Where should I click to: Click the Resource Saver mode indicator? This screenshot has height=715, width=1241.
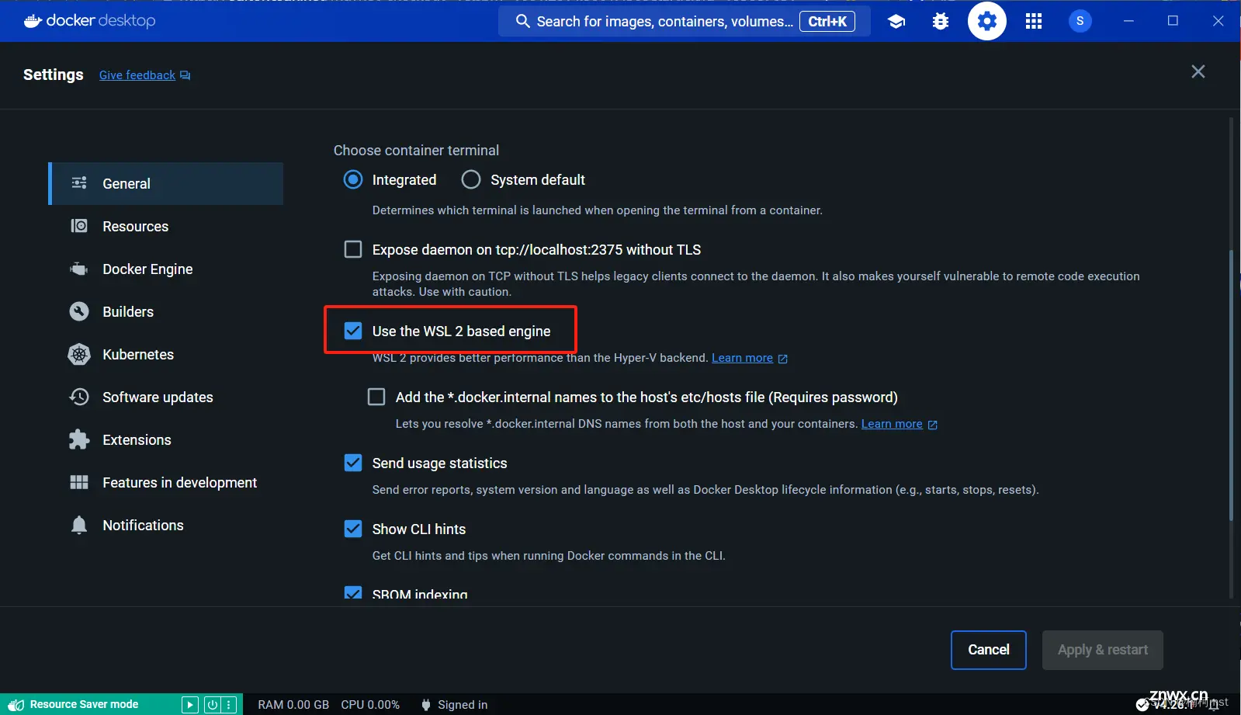84,704
